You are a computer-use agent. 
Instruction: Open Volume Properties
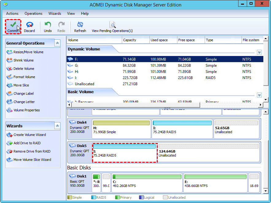click(26, 110)
